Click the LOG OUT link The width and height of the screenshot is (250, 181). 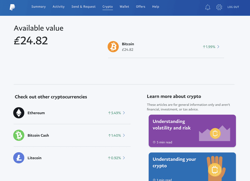point(233,7)
